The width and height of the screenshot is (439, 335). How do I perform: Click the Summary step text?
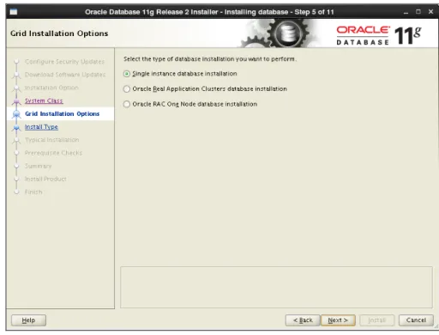pyautogui.click(x=38, y=166)
